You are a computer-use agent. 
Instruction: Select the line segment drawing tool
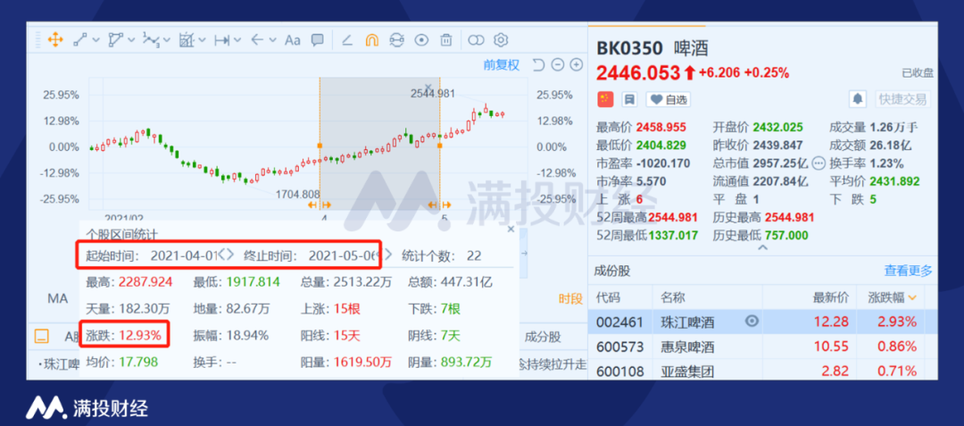coord(80,40)
